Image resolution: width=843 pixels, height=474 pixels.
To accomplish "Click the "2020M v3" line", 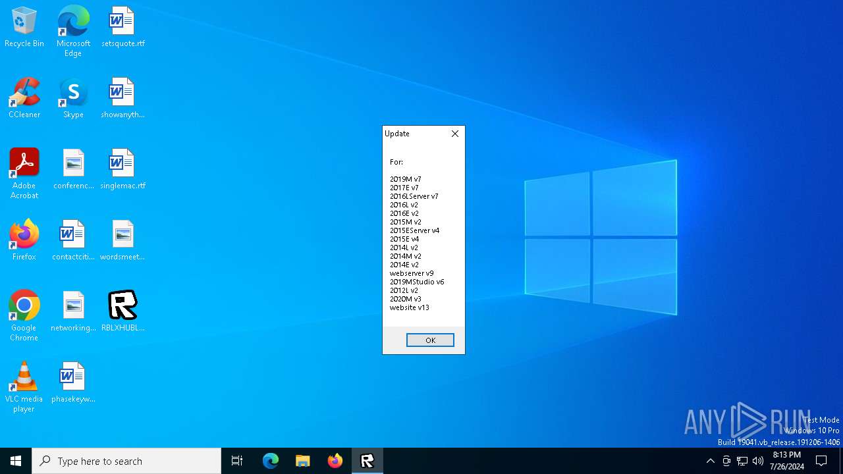I will pos(405,299).
